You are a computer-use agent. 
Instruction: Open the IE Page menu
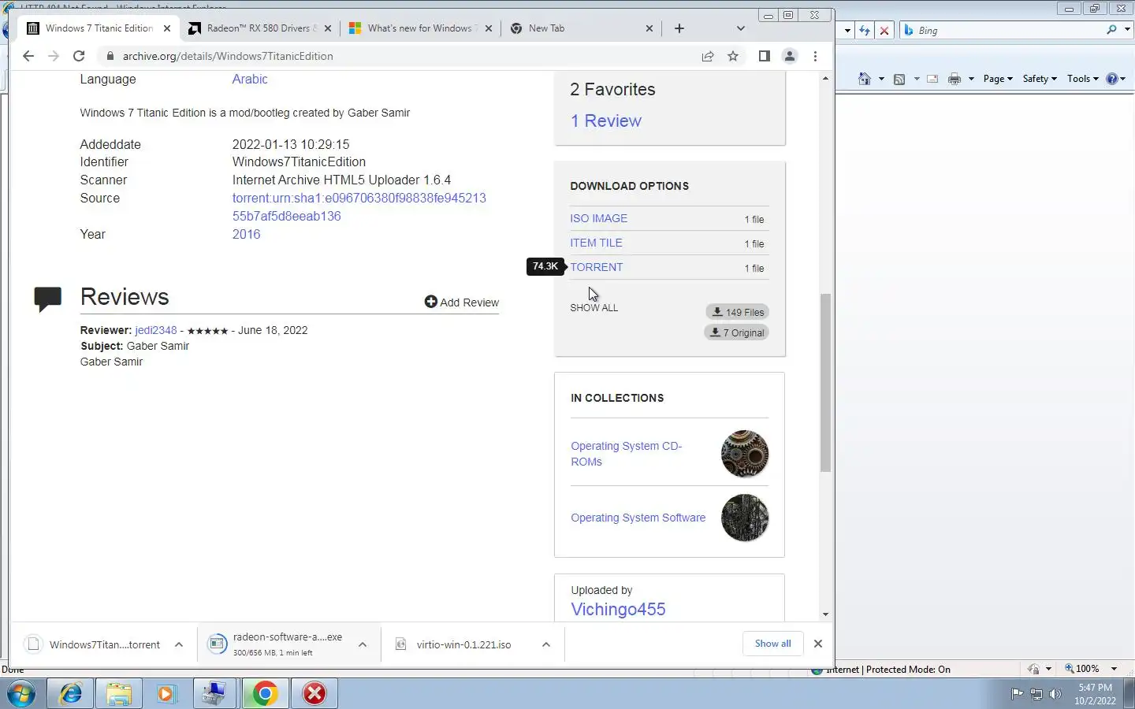pos(998,79)
